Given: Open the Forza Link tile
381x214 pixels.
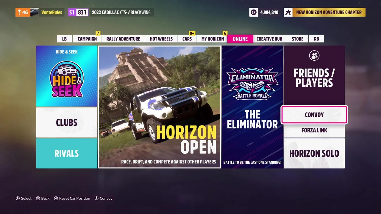Looking at the screenshot, I should (x=314, y=130).
